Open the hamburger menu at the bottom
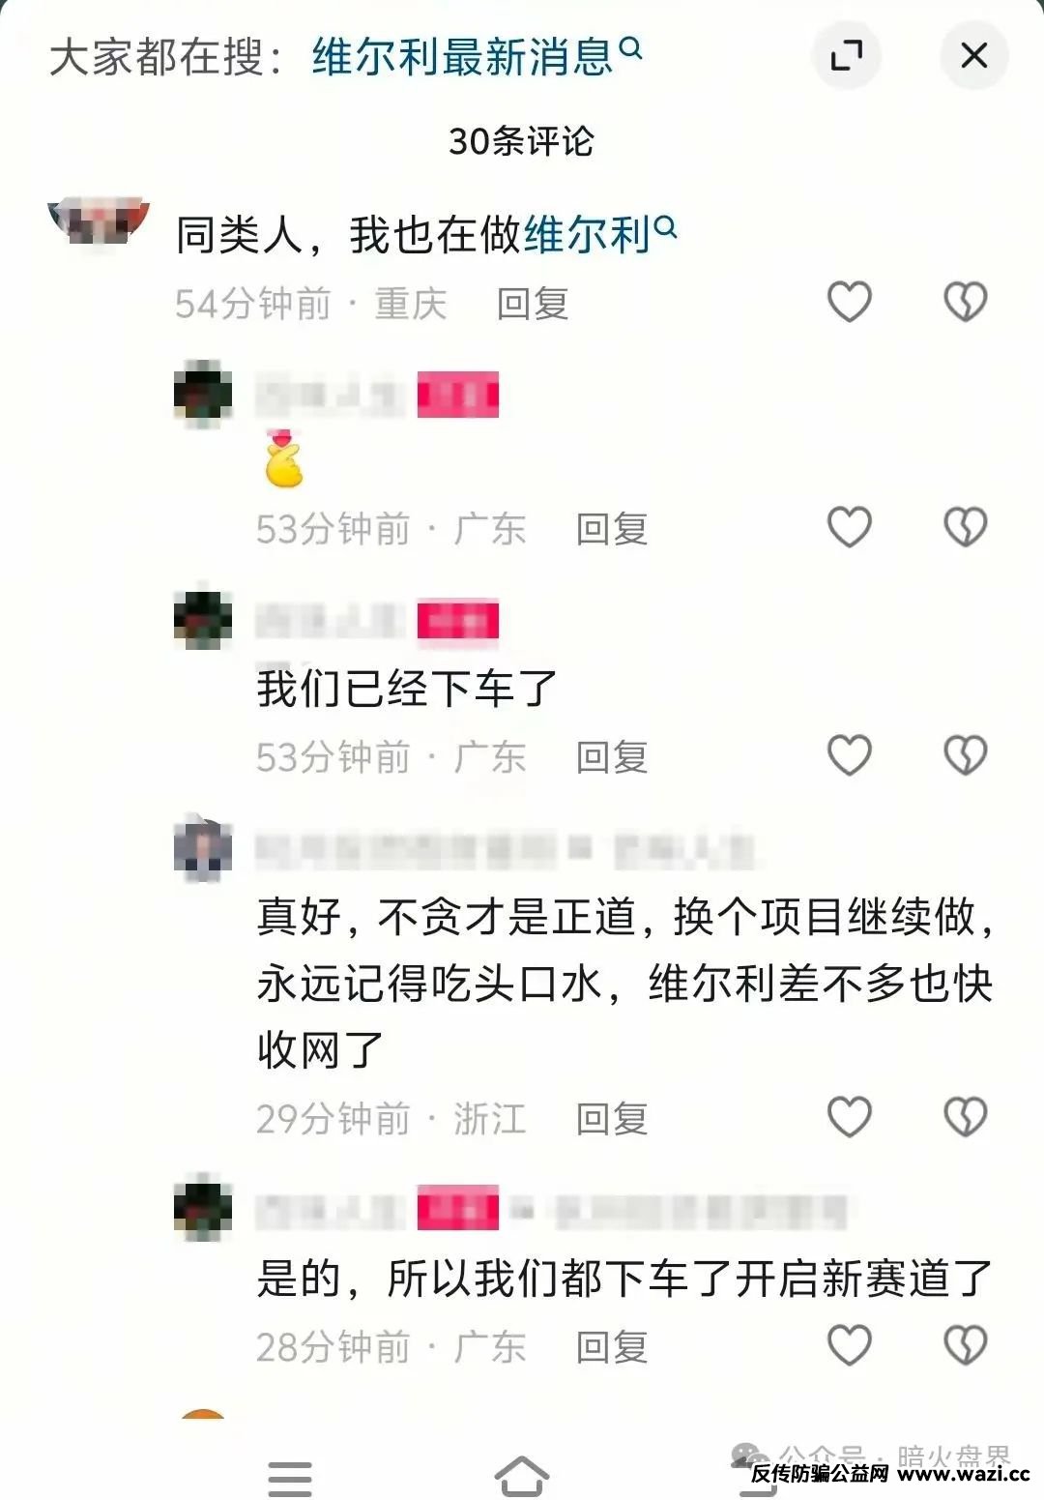 pos(290,1479)
